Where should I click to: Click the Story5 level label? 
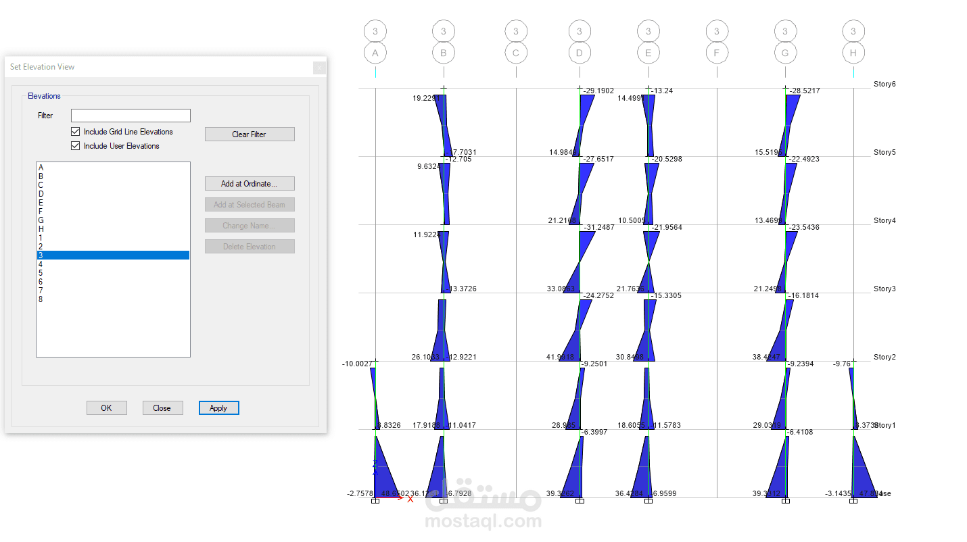pyautogui.click(x=885, y=153)
